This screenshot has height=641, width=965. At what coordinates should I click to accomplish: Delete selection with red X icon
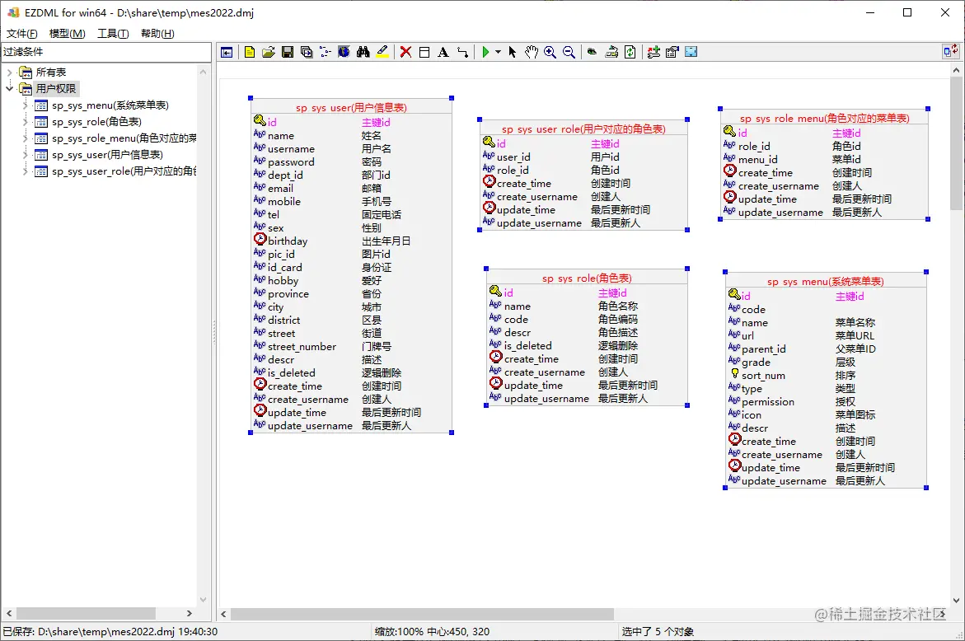tap(405, 52)
